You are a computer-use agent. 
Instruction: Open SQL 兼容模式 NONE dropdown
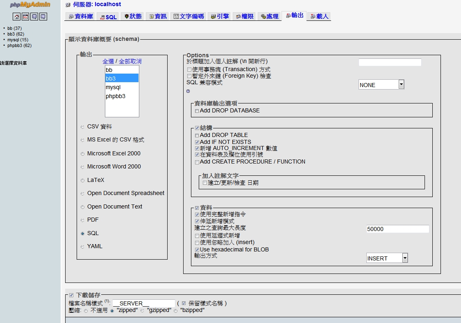pyautogui.click(x=382, y=85)
